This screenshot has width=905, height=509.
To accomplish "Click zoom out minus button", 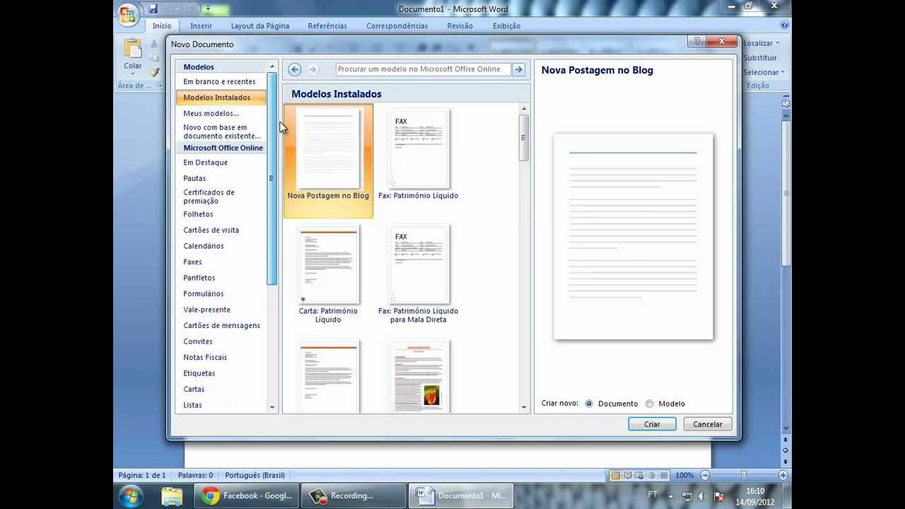I will pos(704,476).
